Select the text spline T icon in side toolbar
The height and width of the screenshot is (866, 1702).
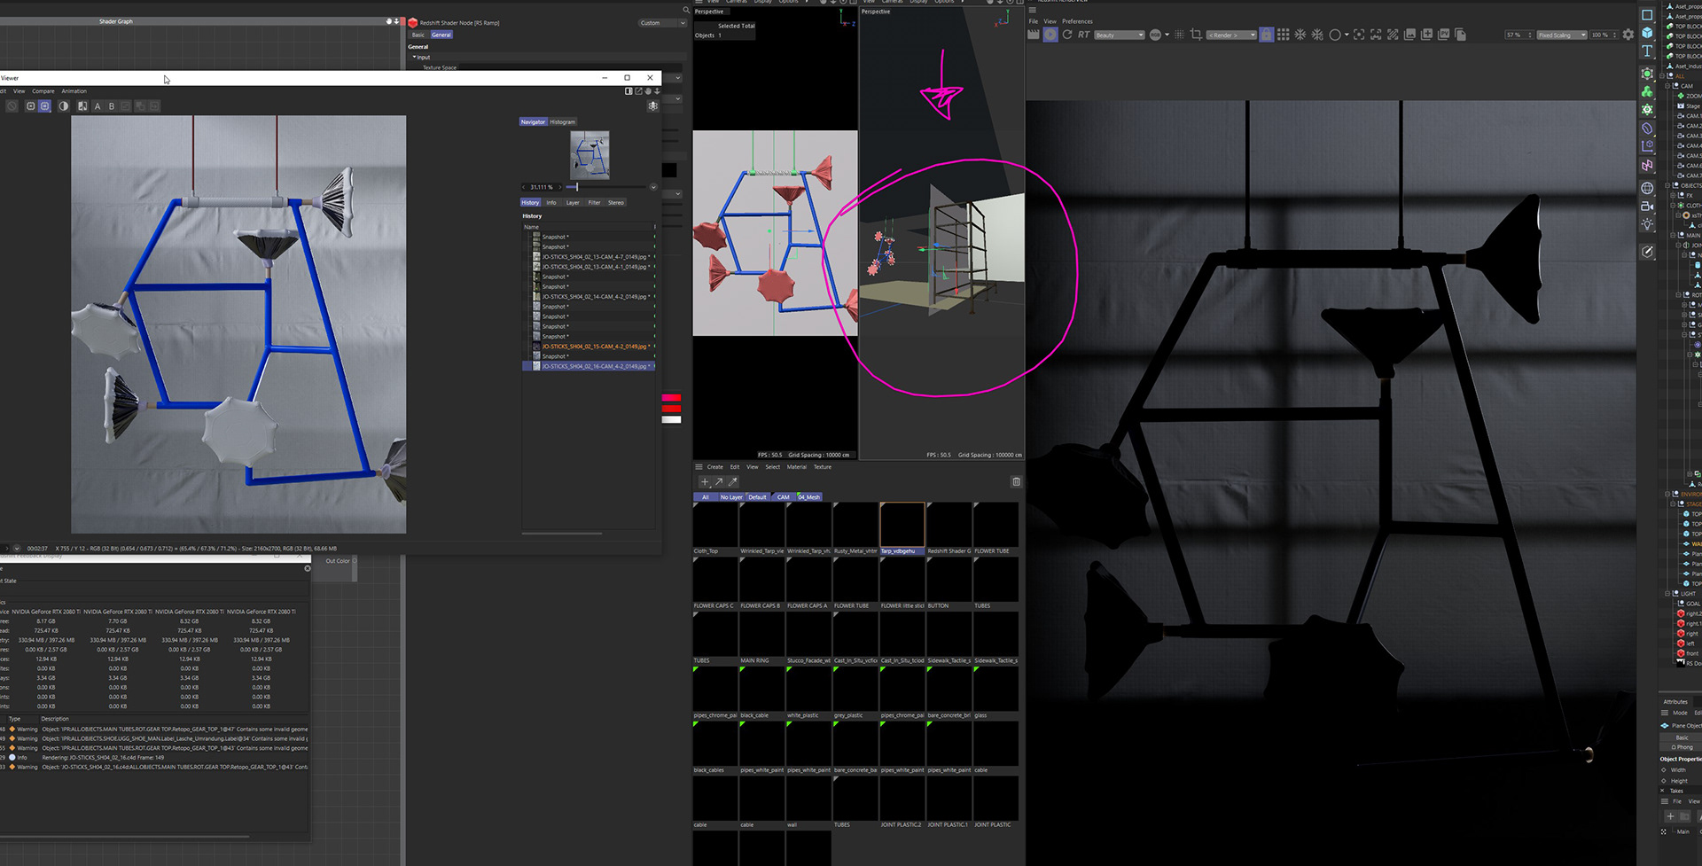coord(1647,51)
